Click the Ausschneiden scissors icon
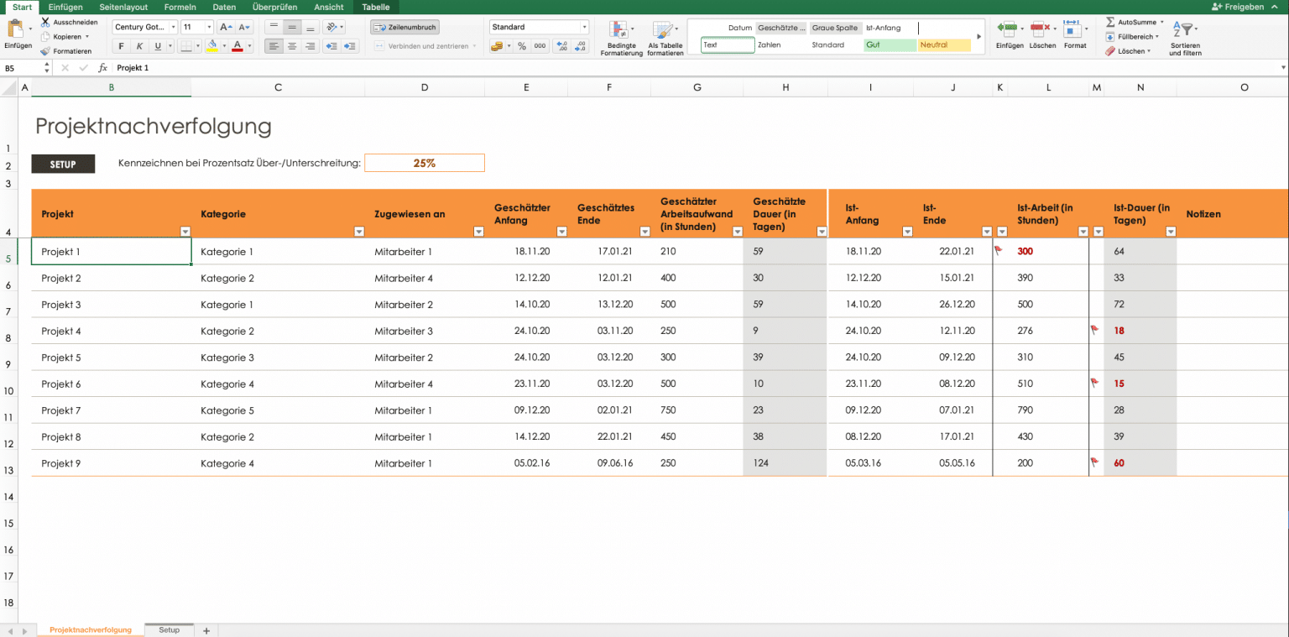 (45, 22)
